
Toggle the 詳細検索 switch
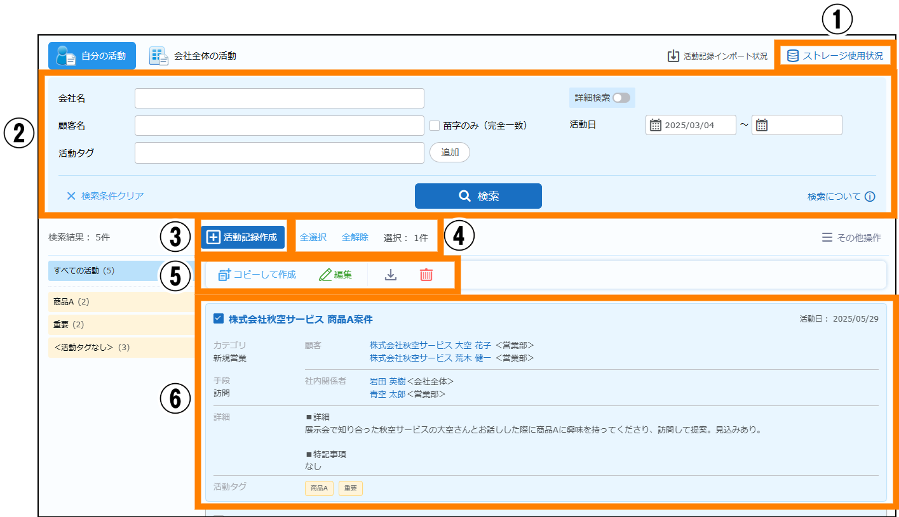621,98
